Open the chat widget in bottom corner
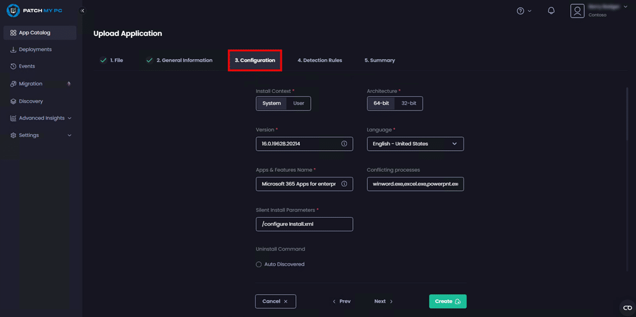 coord(627,308)
